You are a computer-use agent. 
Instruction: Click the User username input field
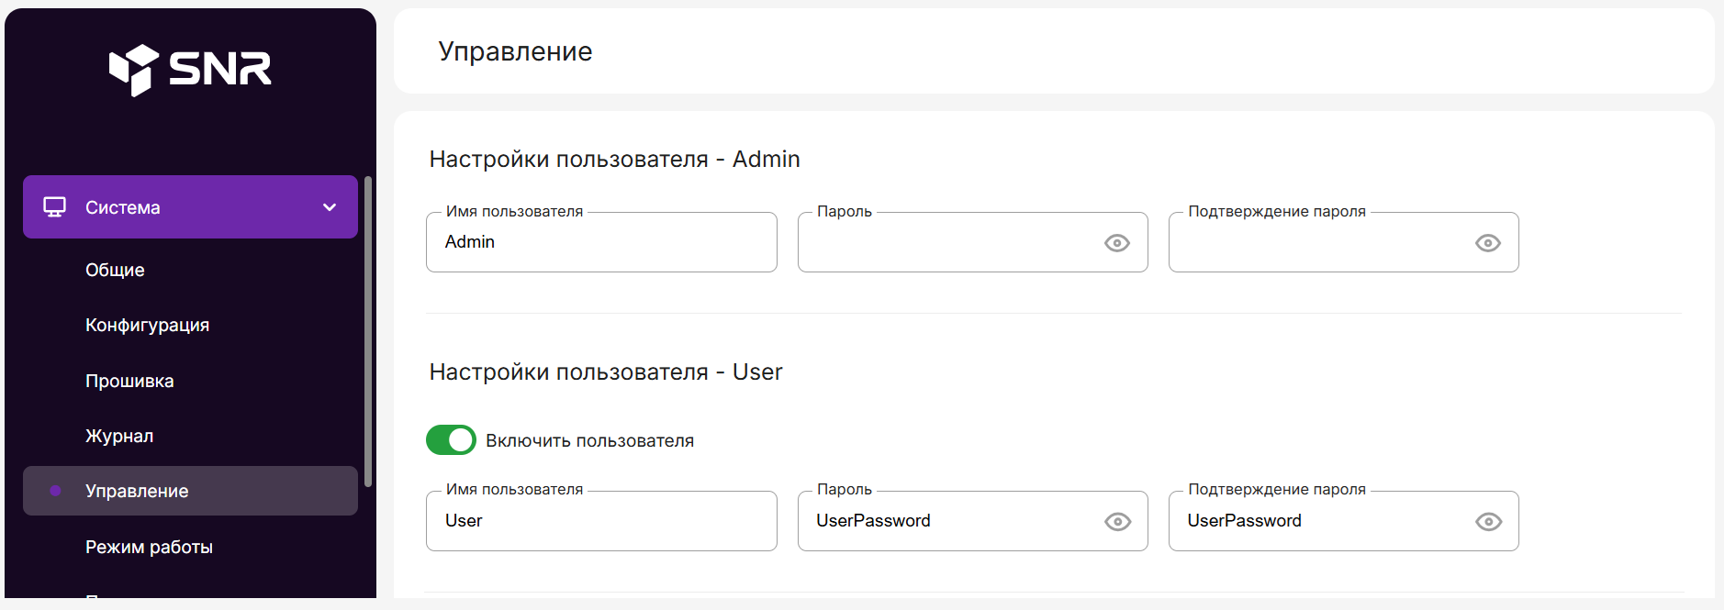601,521
